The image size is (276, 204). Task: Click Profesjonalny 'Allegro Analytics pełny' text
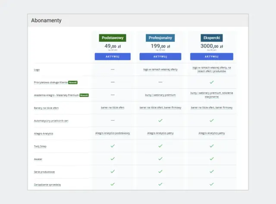click(160, 133)
